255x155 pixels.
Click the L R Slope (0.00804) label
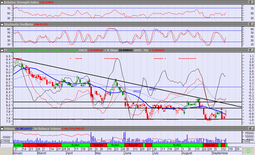click(119, 50)
